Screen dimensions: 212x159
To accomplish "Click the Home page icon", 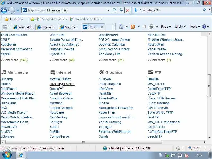I will (x=121, y=26).
